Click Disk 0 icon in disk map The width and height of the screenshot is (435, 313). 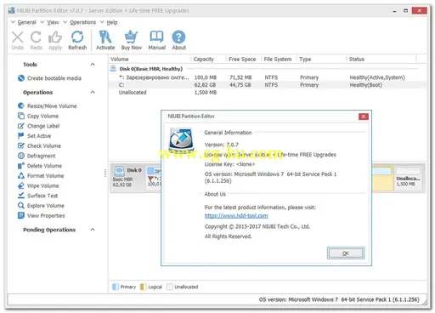(119, 171)
